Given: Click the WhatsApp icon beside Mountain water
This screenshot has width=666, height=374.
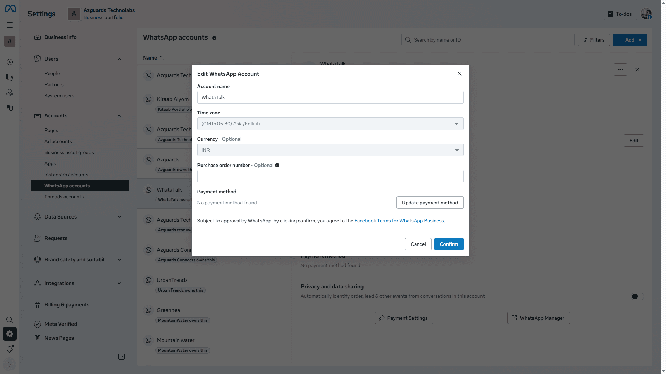Looking at the screenshot, I should click(x=148, y=340).
